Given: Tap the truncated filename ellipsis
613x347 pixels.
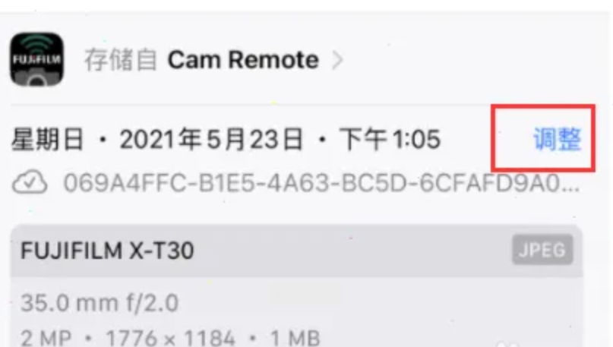Looking at the screenshot, I should click(570, 188).
